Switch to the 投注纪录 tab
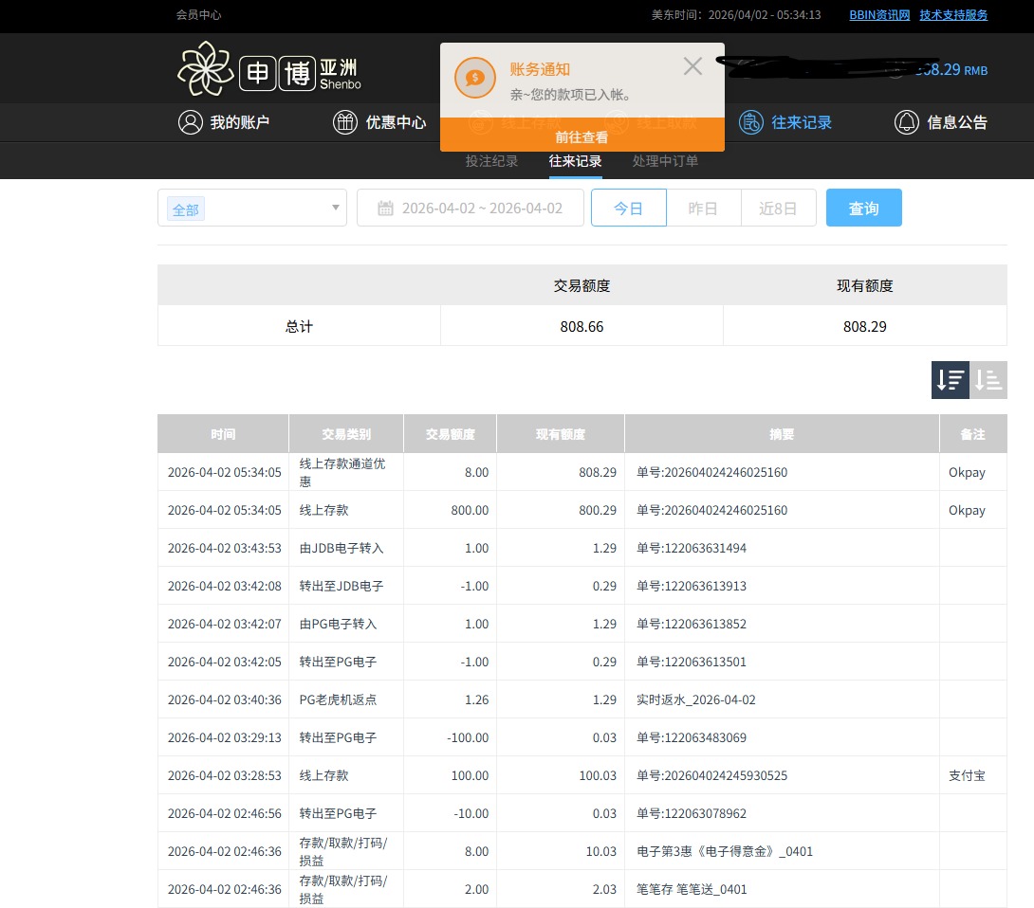 pos(491,161)
